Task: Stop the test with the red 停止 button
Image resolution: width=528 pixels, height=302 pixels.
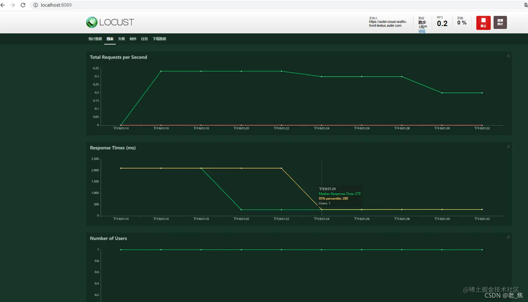Action: click(483, 23)
